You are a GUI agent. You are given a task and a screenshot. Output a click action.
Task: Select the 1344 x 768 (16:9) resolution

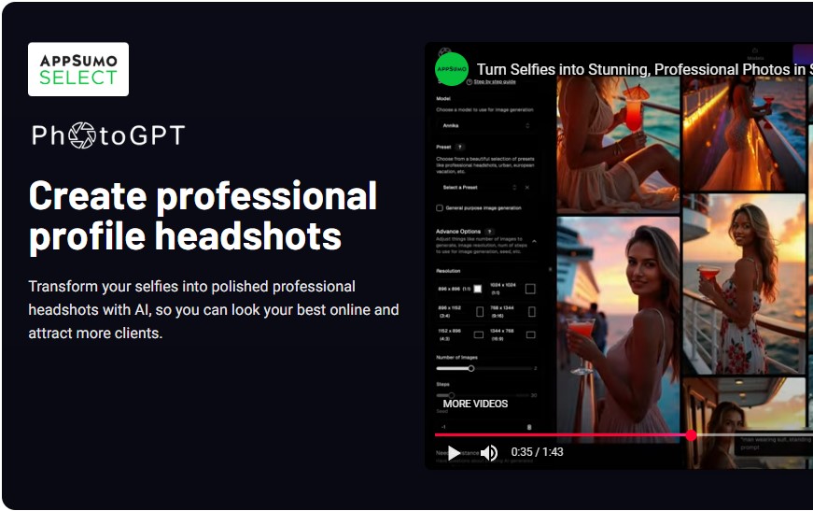click(x=512, y=334)
